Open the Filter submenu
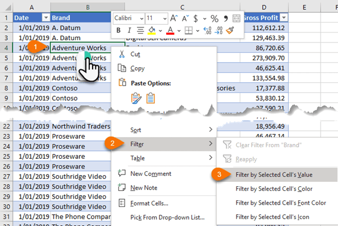 (x=164, y=144)
